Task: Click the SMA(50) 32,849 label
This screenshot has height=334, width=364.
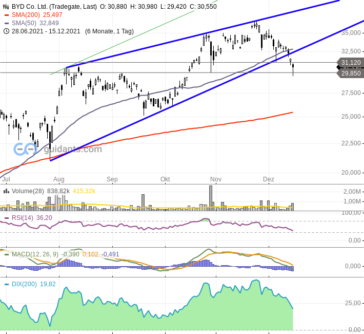Action: [x=35, y=23]
